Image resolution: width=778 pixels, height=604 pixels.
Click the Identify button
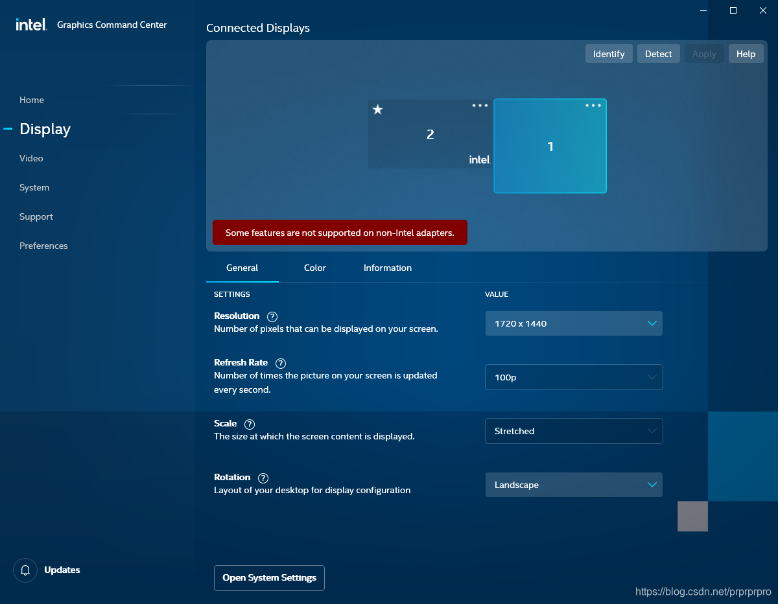pos(609,54)
